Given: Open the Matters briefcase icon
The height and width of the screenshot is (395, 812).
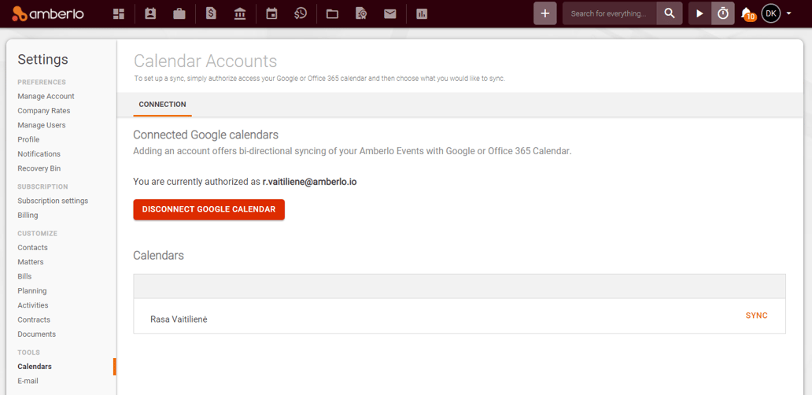Looking at the screenshot, I should 179,14.
